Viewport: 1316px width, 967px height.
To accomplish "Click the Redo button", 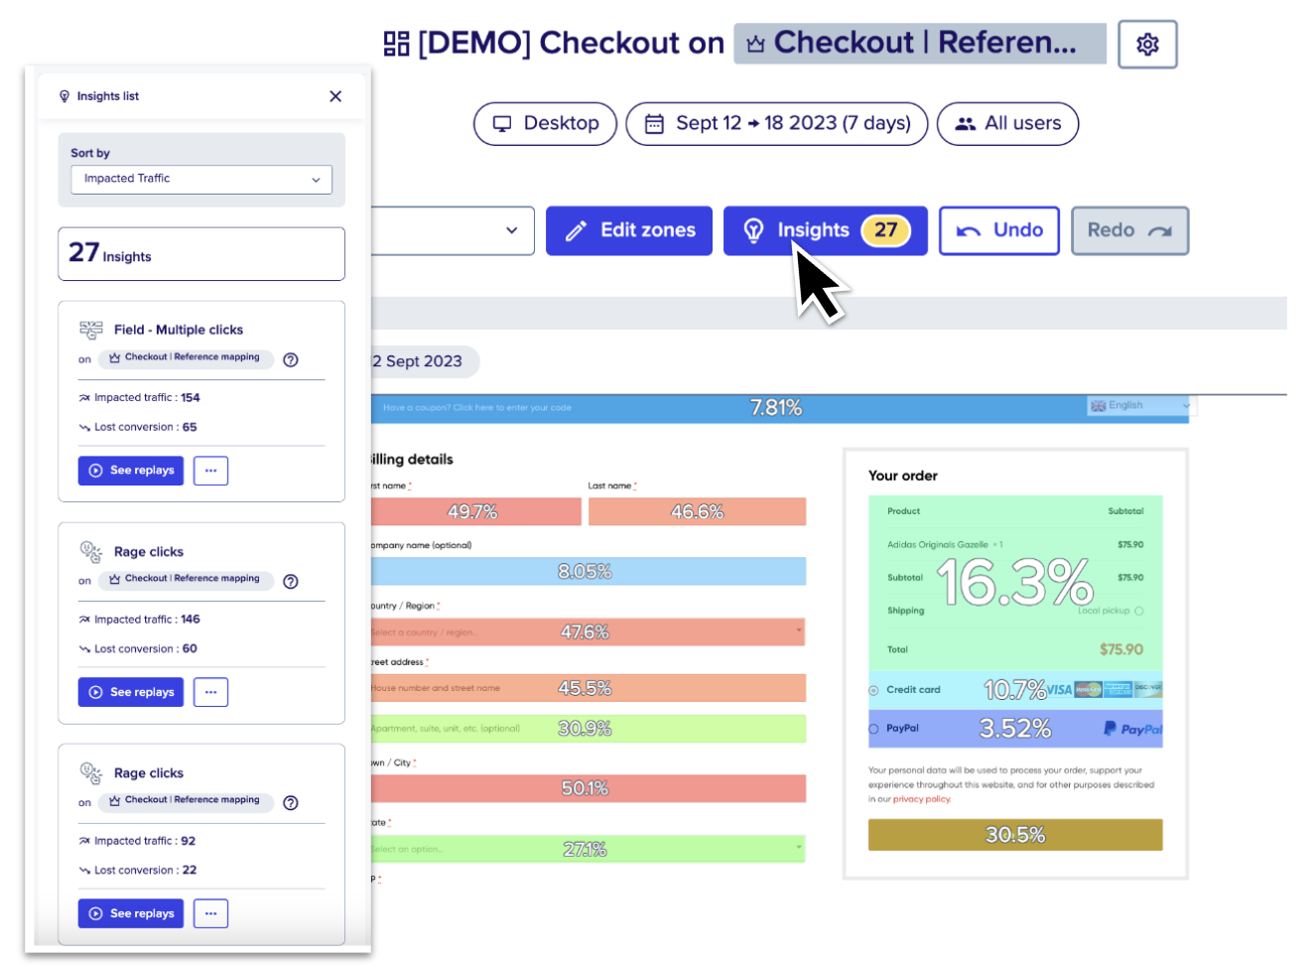I will tap(1129, 230).
